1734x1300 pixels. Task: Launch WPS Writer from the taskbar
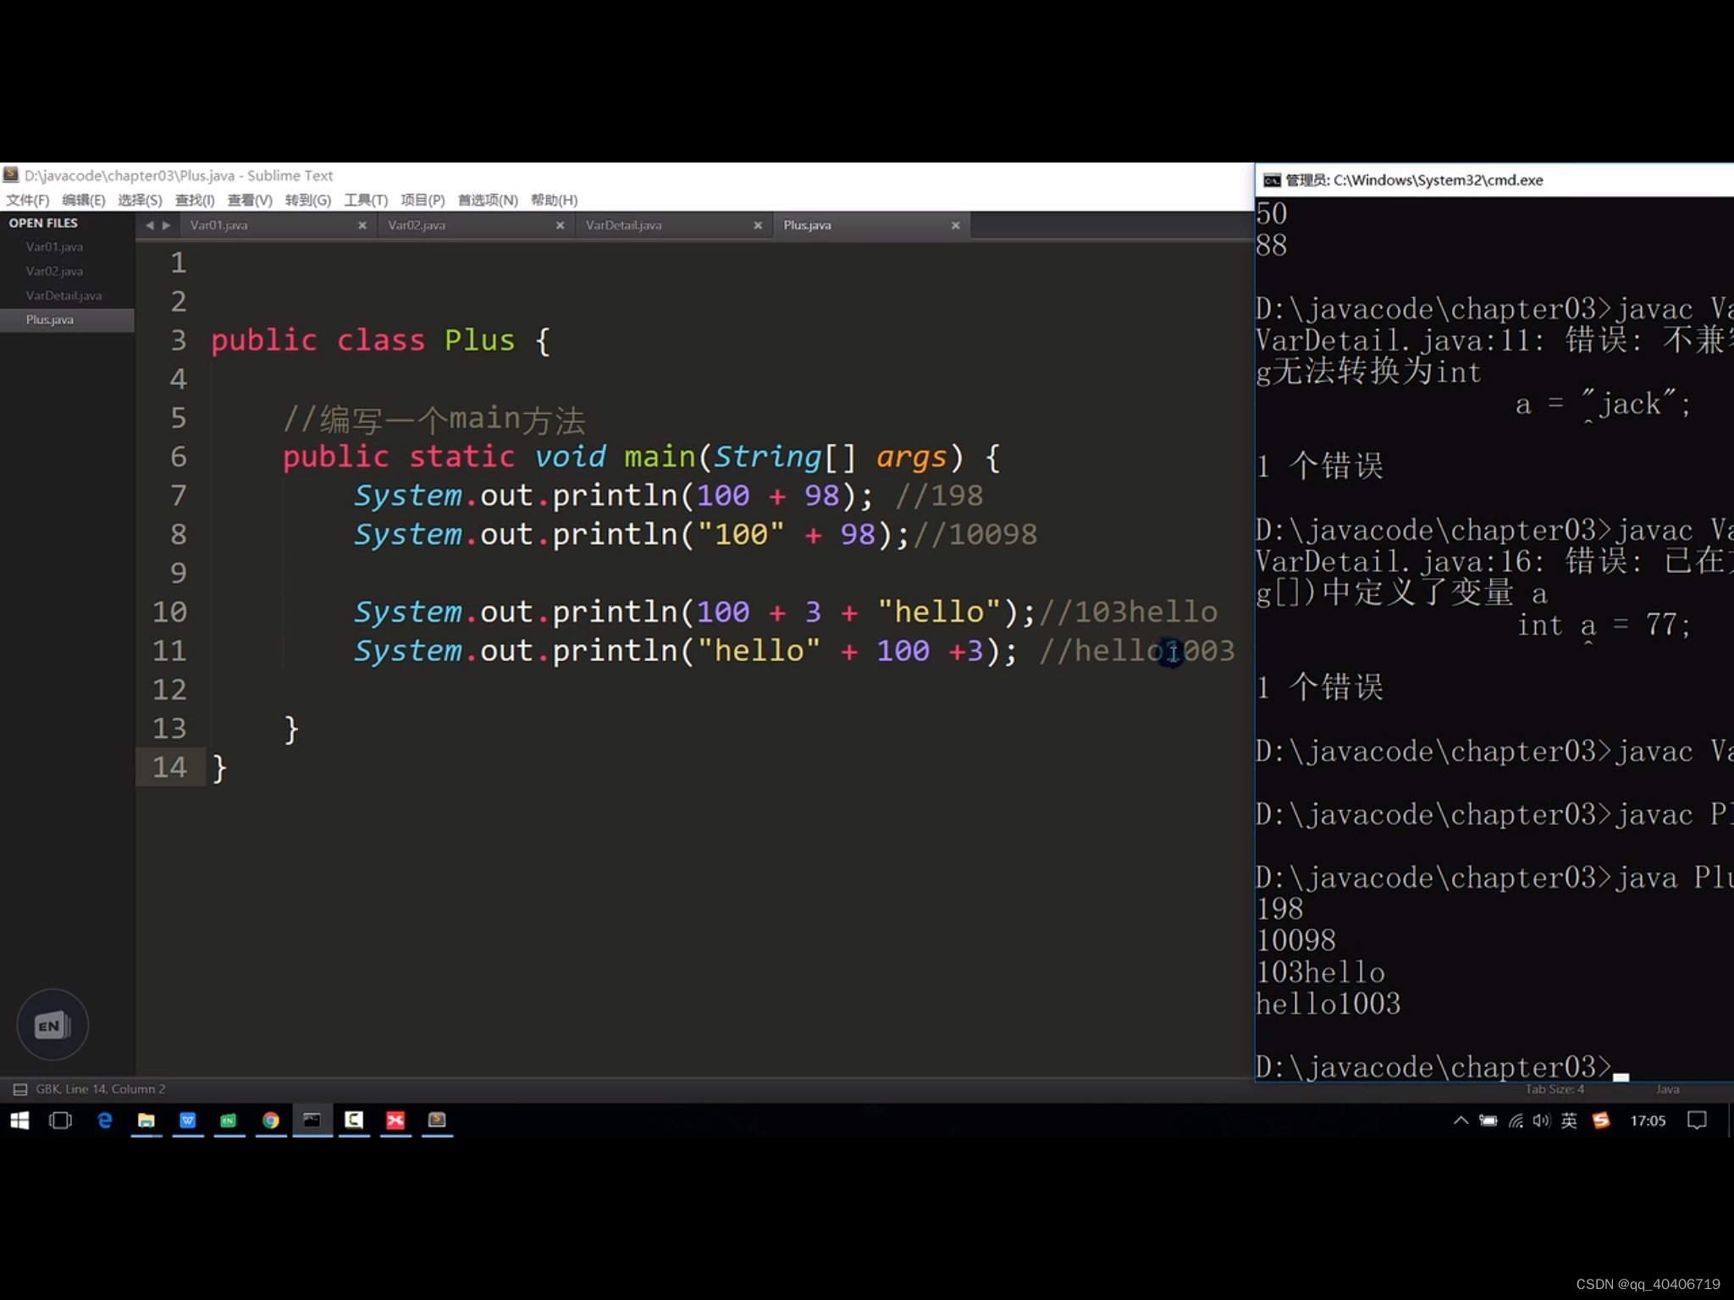coord(188,1121)
